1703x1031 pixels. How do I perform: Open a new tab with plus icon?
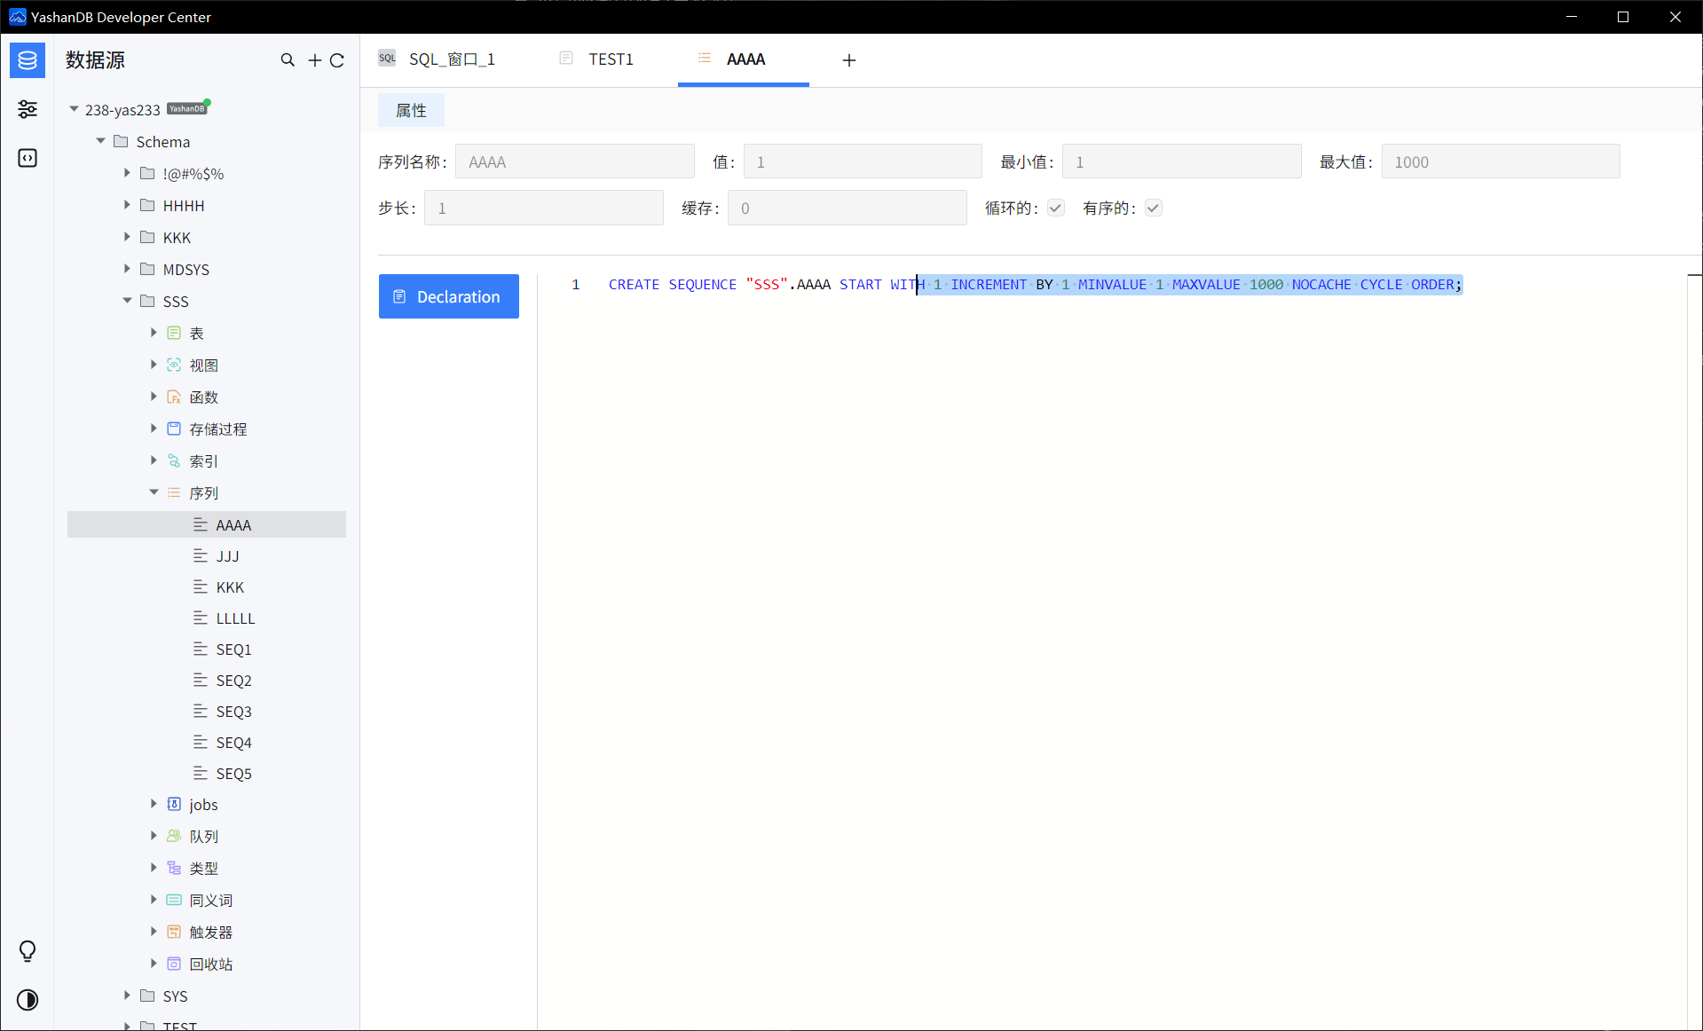click(849, 60)
